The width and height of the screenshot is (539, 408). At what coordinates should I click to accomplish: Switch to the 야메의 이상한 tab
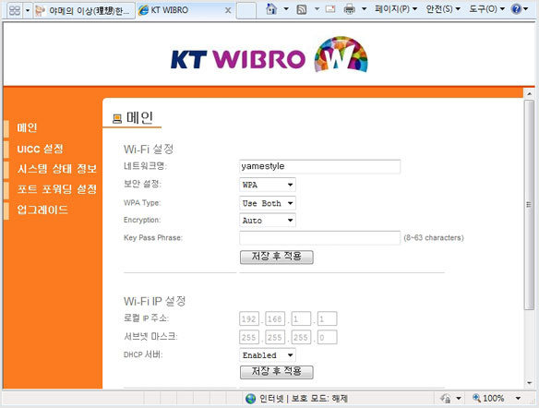coord(84,10)
